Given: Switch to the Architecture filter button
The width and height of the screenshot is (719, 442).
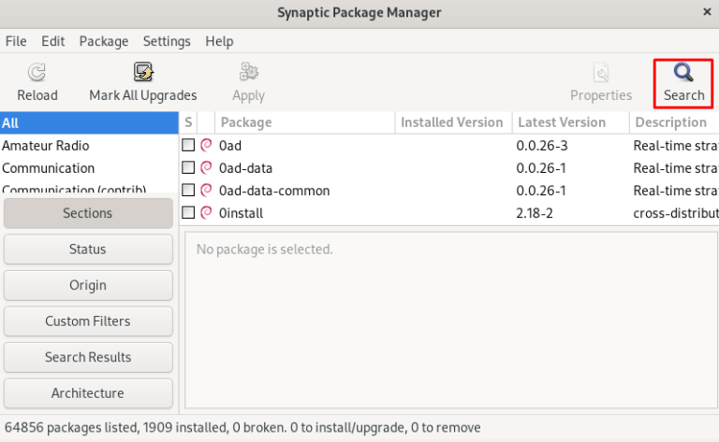Looking at the screenshot, I should [x=88, y=393].
